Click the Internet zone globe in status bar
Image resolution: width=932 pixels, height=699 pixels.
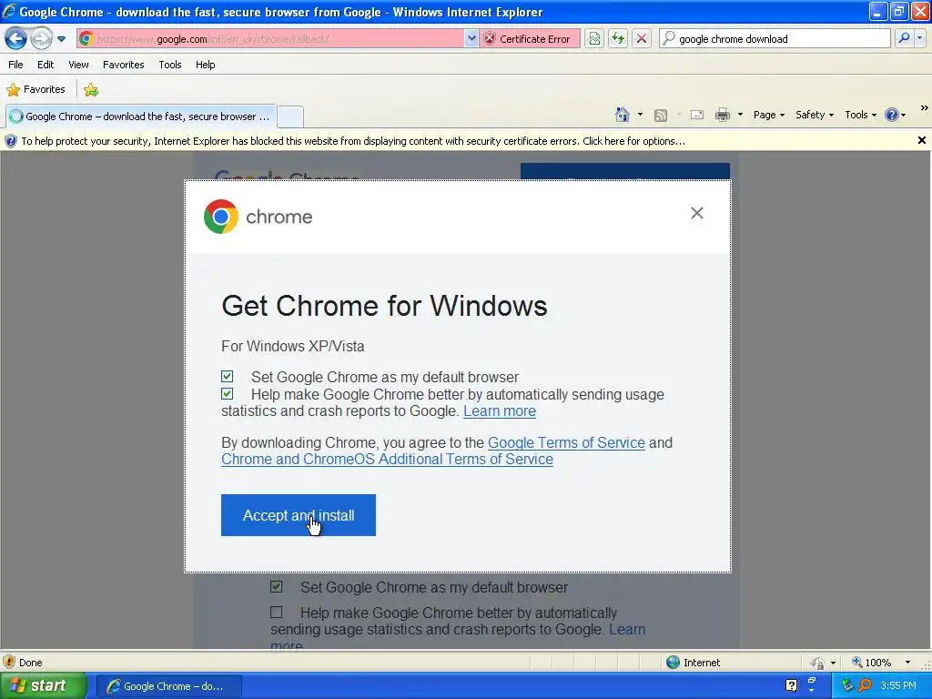pyautogui.click(x=673, y=663)
